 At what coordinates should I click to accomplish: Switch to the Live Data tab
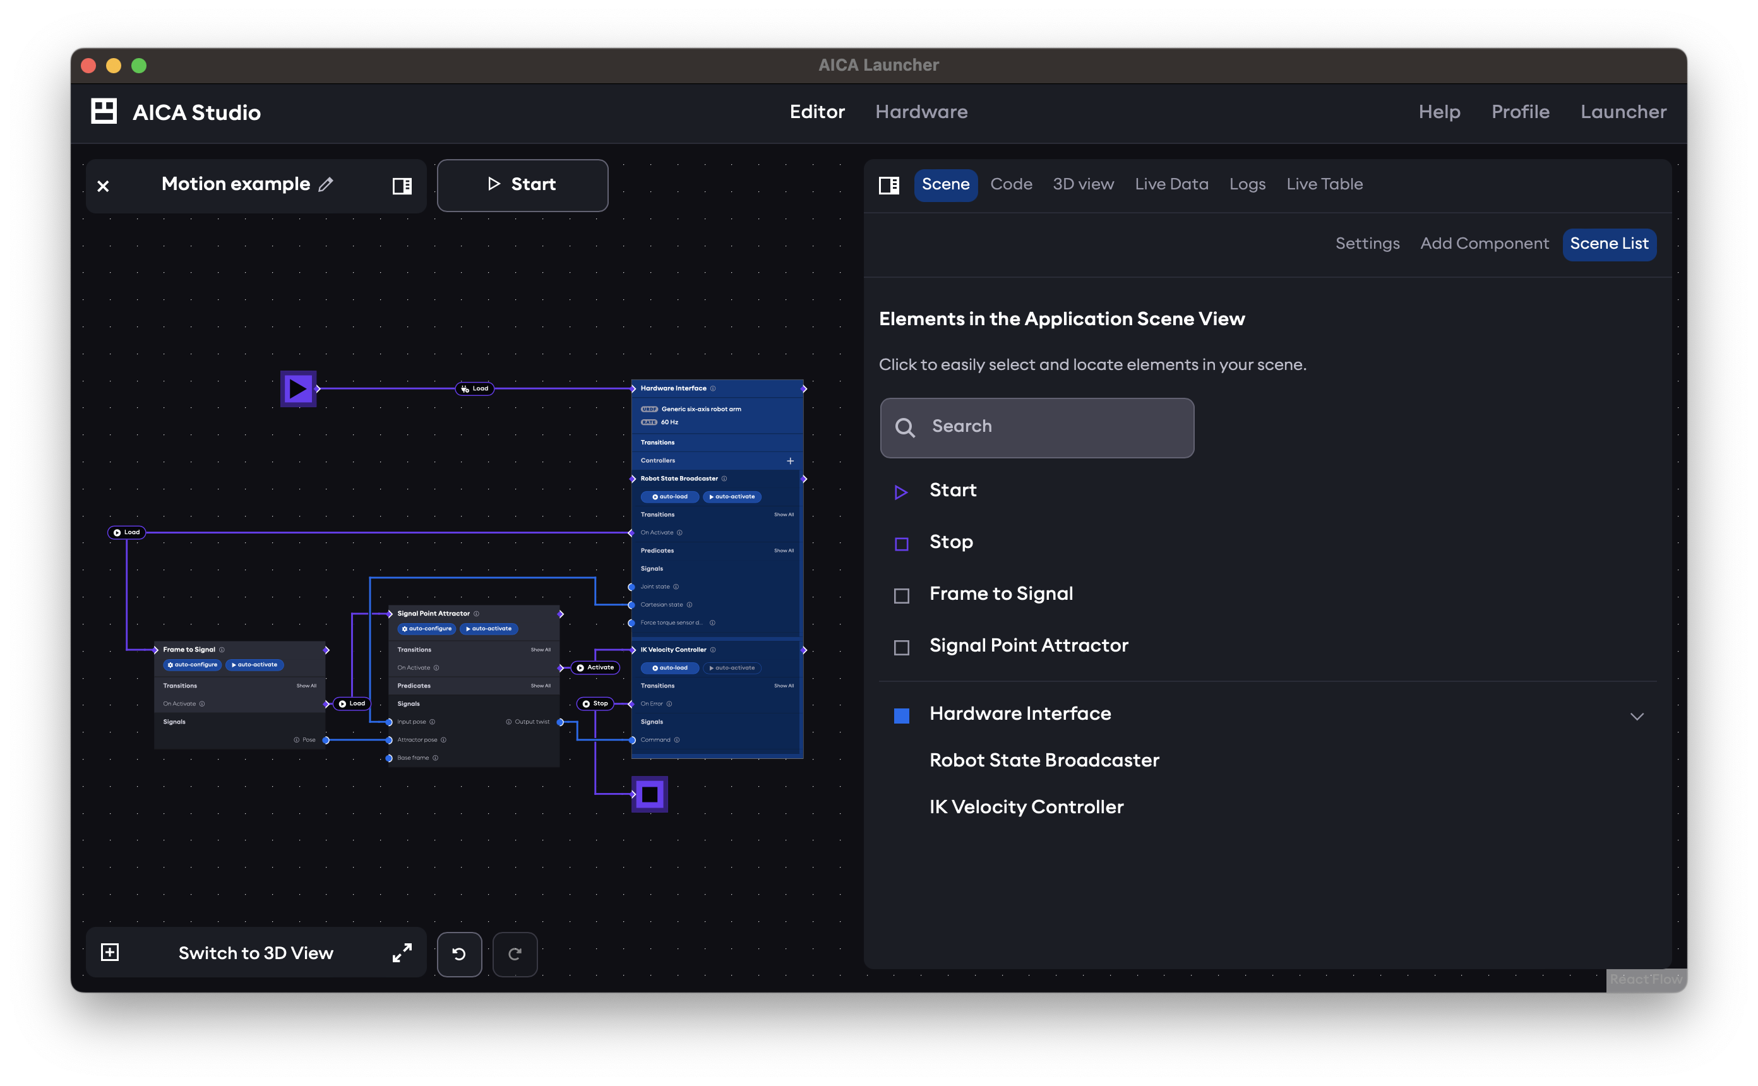[1171, 184]
